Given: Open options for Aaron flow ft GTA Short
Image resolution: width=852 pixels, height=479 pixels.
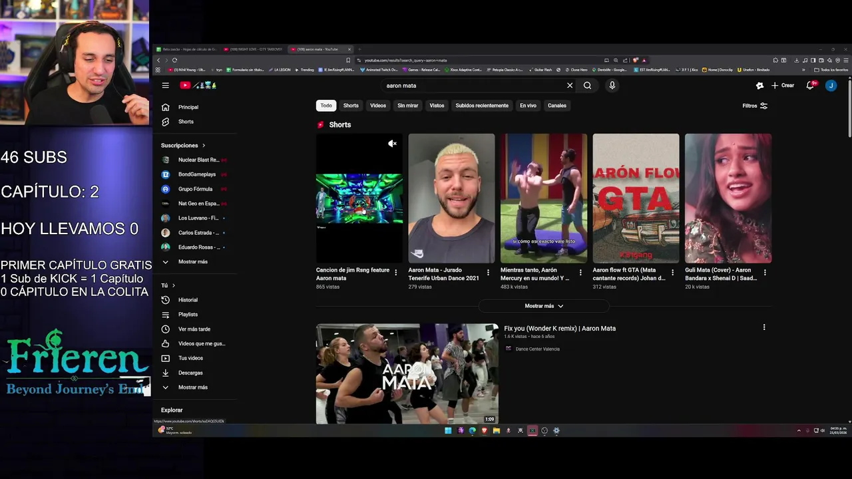Looking at the screenshot, I should coord(672,273).
